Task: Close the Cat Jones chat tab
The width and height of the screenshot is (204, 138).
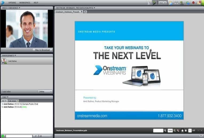Action: [x=18, y=101]
